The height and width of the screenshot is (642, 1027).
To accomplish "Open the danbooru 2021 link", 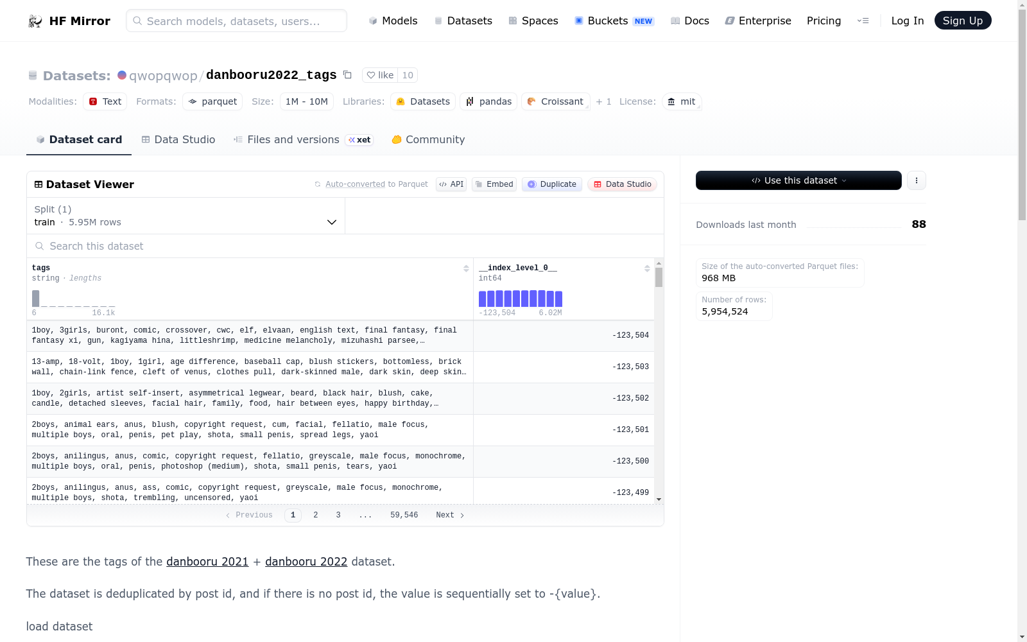I will pyautogui.click(x=207, y=562).
